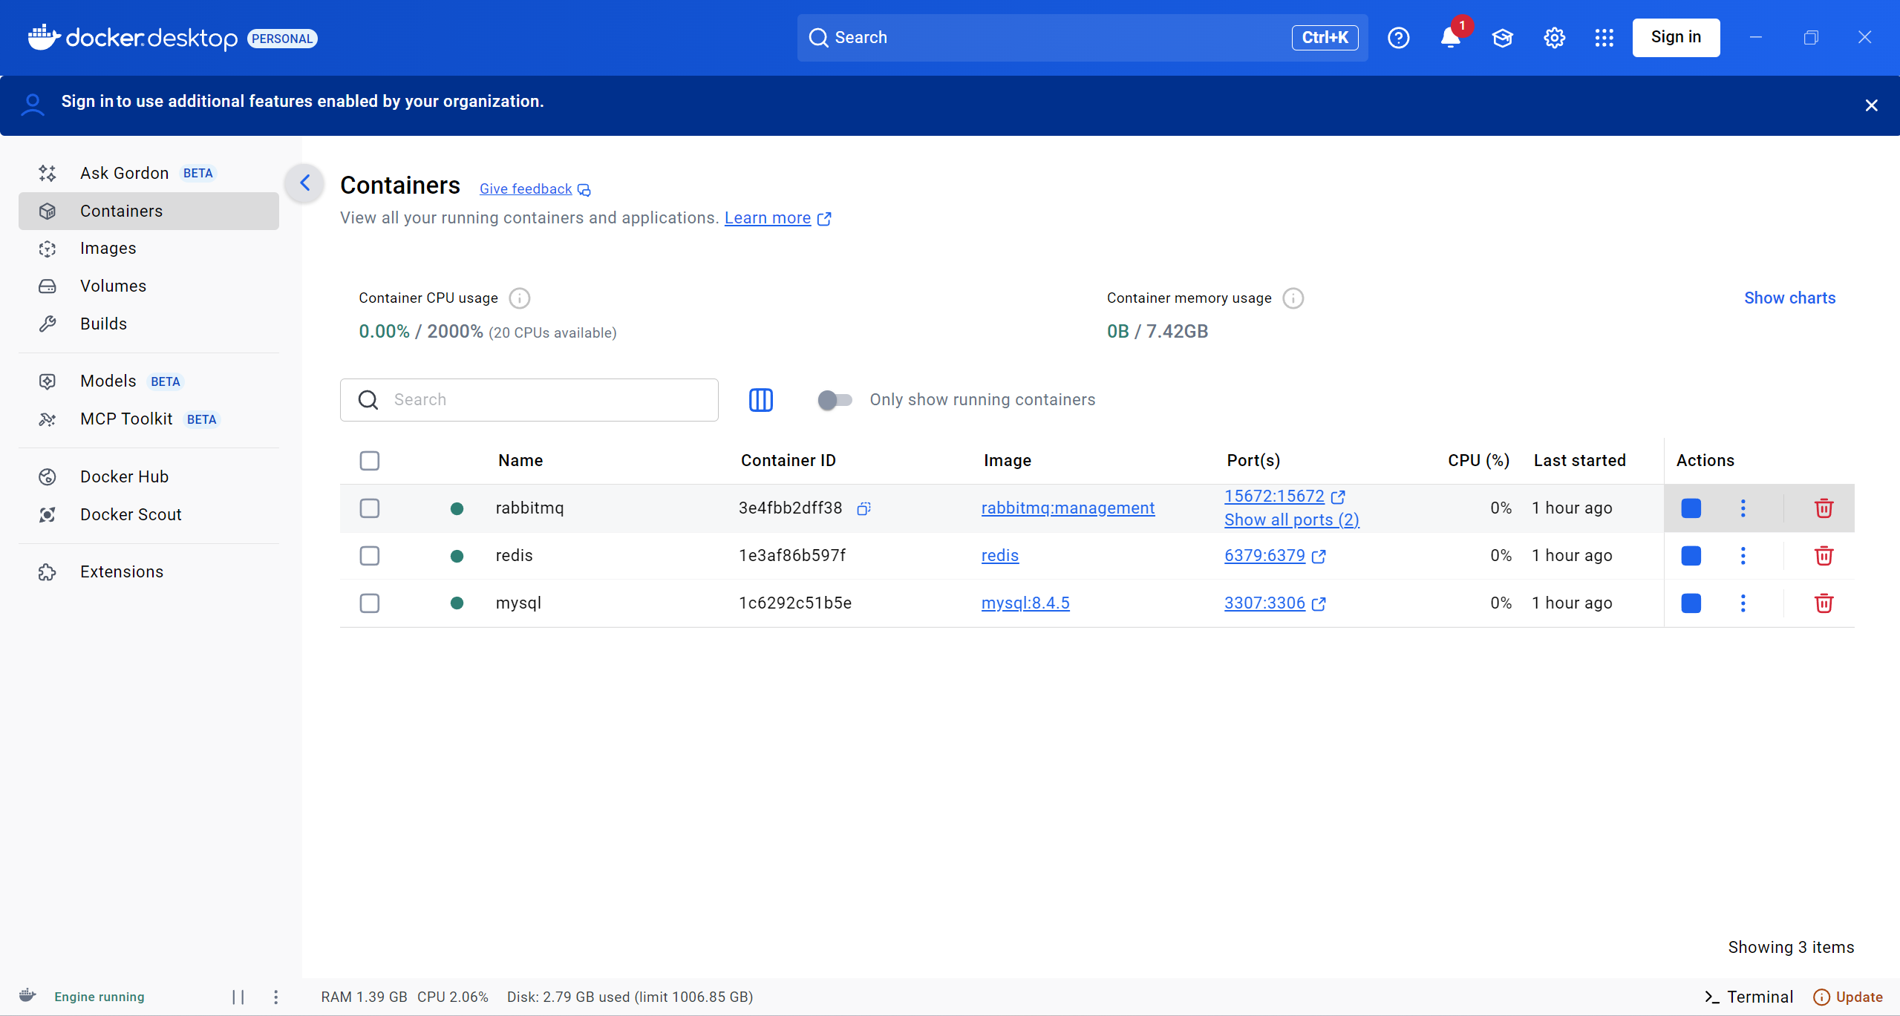The image size is (1900, 1016).
Task: Open Settings gear icon
Action: pos(1554,38)
